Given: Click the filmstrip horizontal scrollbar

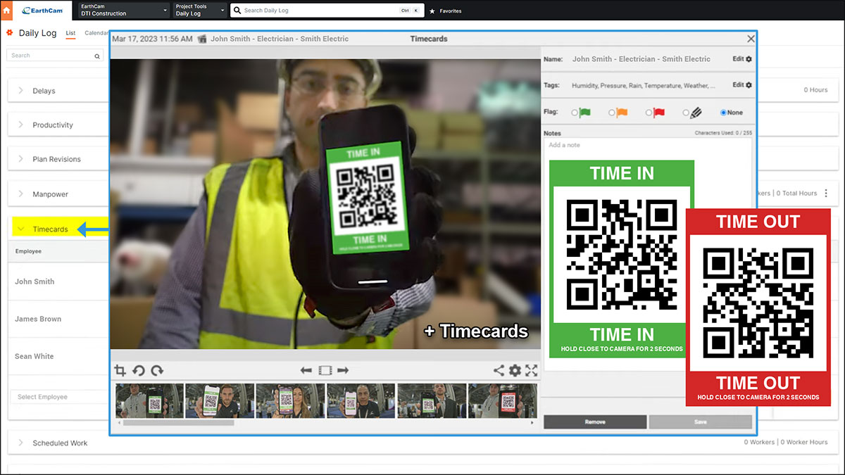Looking at the screenshot, I should click(179, 423).
